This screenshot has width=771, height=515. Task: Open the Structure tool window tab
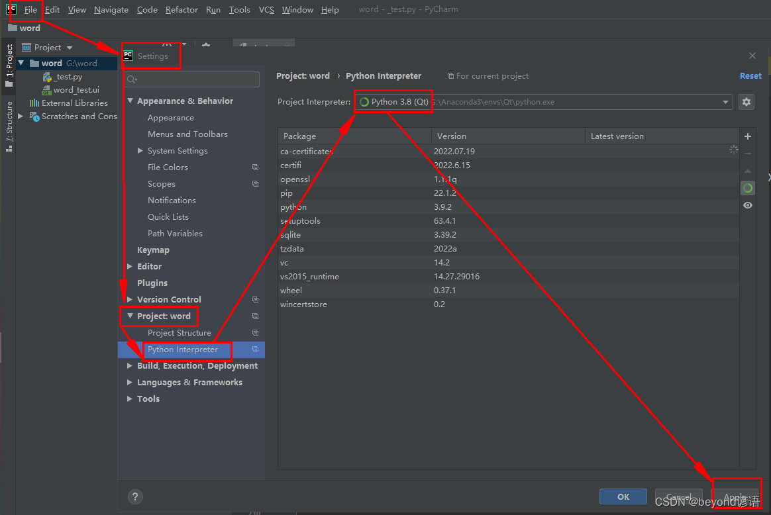click(x=9, y=127)
